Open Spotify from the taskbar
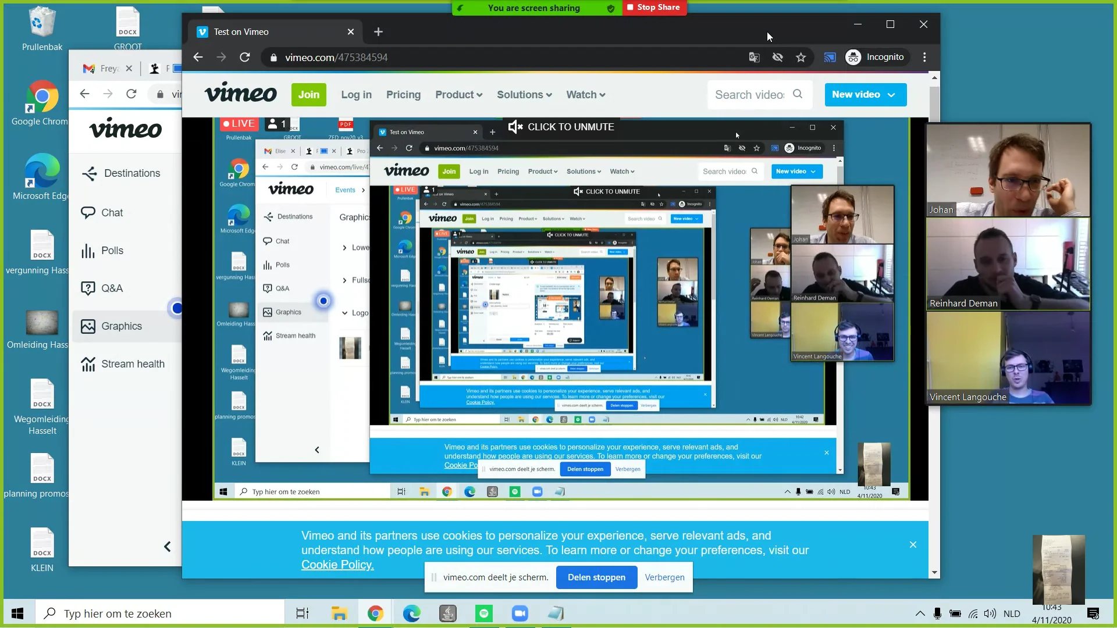The height and width of the screenshot is (628, 1117). coord(483,613)
